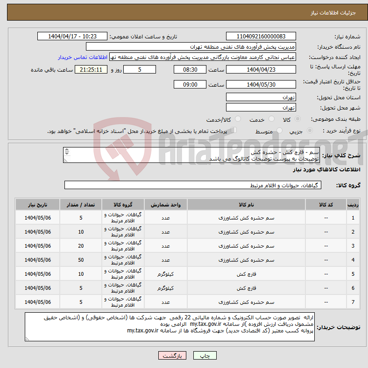This screenshot has height=368, width=368.
Task: Click the resize handle of buyer notes box
Action: 27,339
